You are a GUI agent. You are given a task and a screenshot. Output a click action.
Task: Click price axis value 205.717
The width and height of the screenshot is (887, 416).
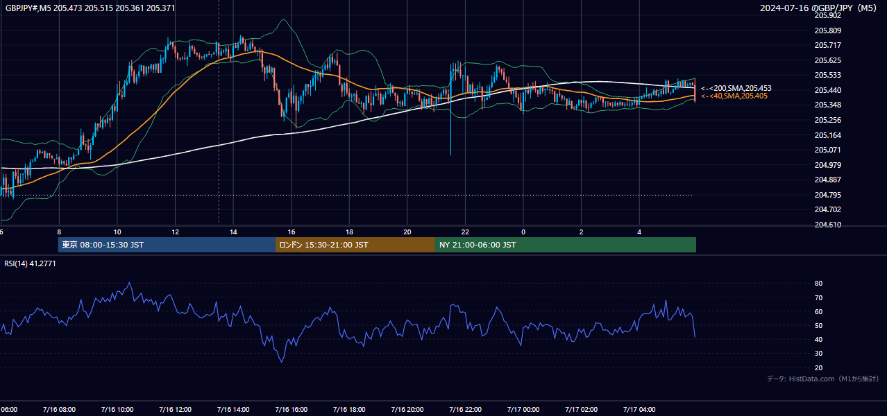pos(827,45)
